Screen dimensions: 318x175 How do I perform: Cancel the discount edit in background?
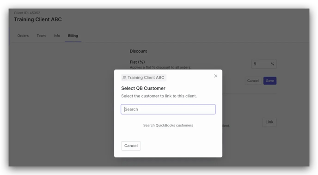point(253,81)
